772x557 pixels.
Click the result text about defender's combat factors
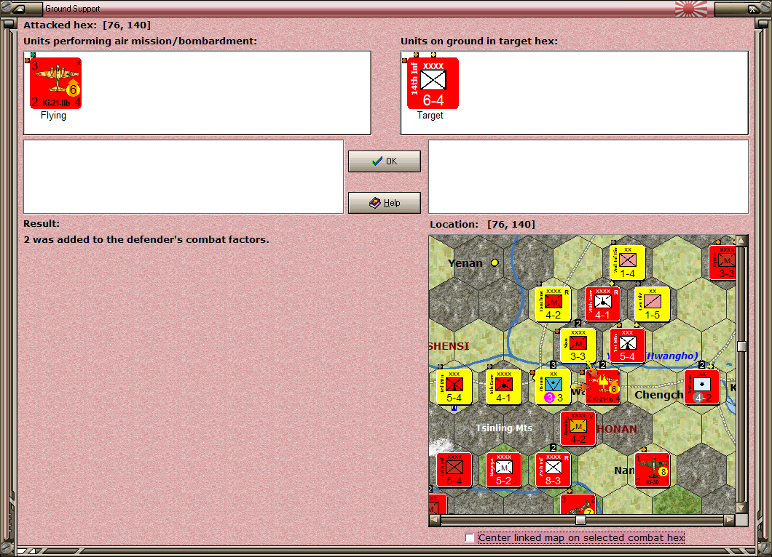click(x=146, y=239)
